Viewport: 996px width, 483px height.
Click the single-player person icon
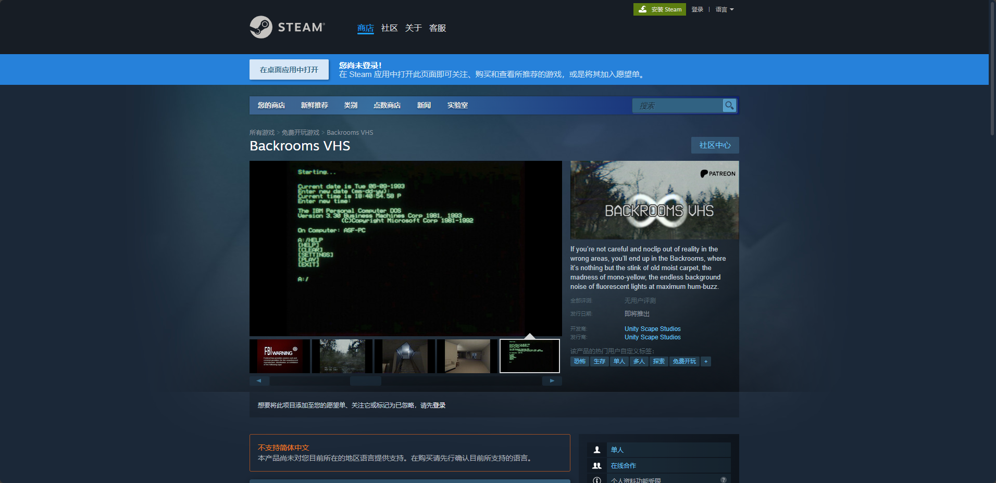(x=597, y=450)
